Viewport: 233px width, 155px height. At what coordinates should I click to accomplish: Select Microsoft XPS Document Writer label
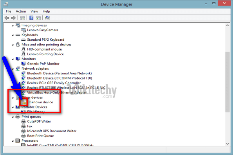(52, 131)
